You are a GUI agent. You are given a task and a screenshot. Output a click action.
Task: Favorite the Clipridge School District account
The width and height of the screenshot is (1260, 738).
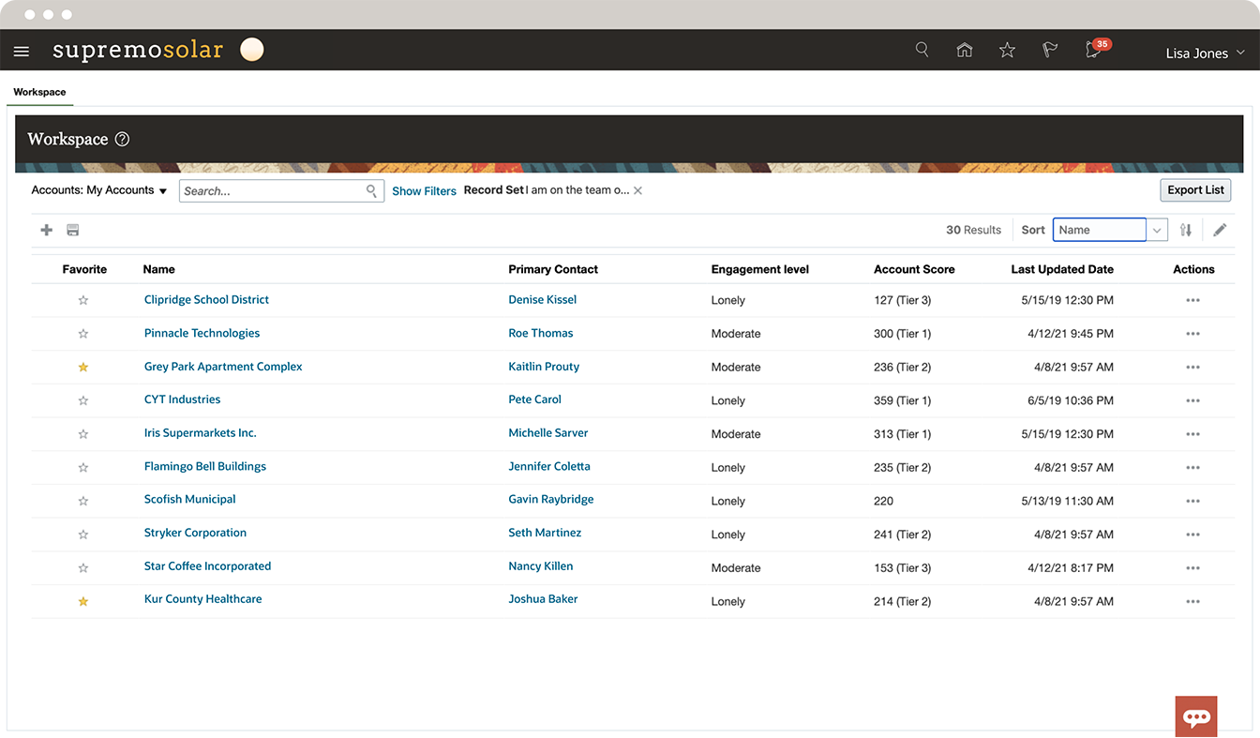point(82,300)
